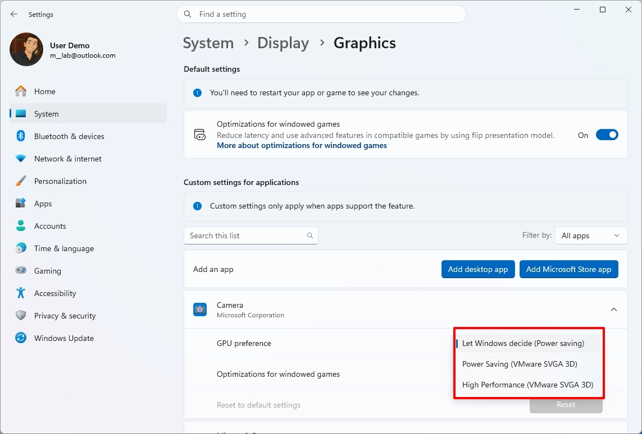Click the Default settings heading
642x434 pixels.
click(212, 69)
